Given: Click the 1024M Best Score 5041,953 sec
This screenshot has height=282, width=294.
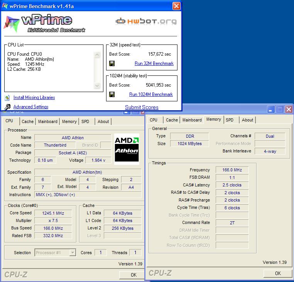Looking at the screenshot, I should (159, 85).
